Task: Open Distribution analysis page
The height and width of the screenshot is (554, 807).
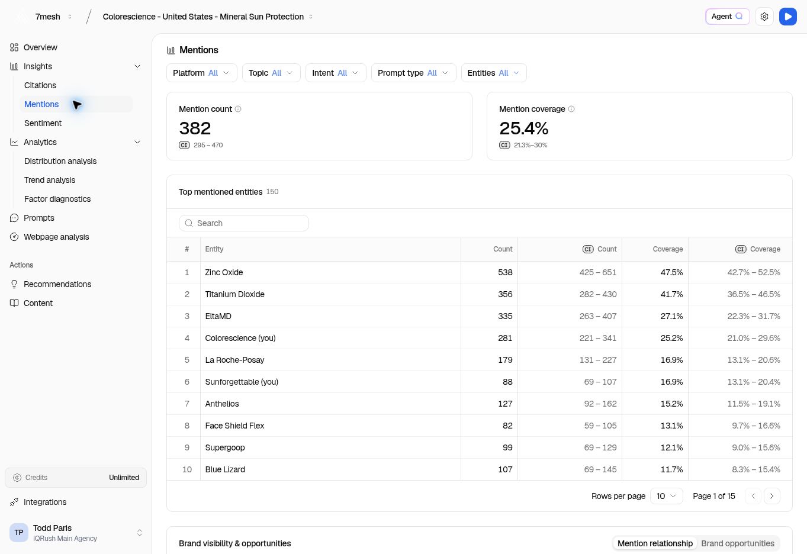Action: [x=60, y=161]
